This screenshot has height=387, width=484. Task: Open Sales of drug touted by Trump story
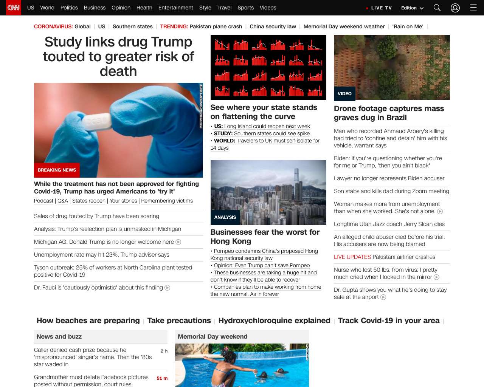click(x=97, y=216)
